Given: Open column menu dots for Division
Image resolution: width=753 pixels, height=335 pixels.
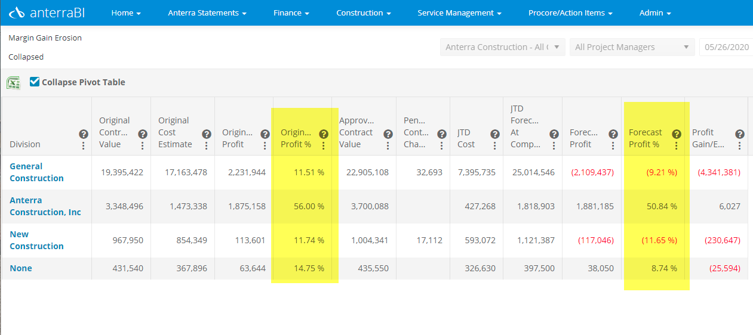Looking at the screenshot, I should pos(84,145).
